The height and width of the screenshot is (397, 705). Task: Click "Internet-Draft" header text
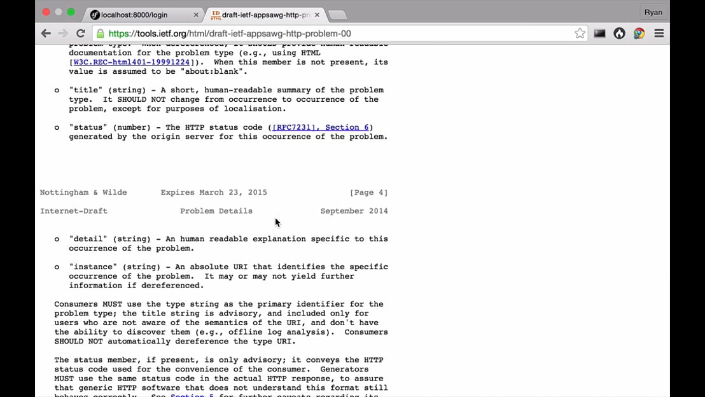74,211
